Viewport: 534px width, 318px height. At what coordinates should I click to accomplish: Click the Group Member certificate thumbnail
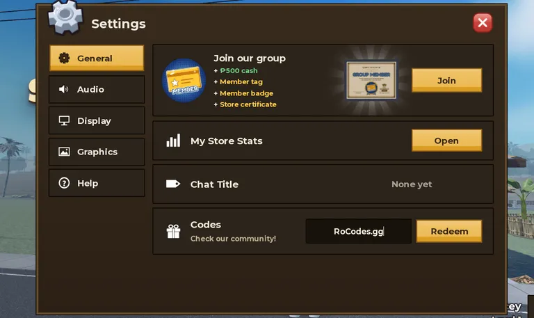point(371,81)
